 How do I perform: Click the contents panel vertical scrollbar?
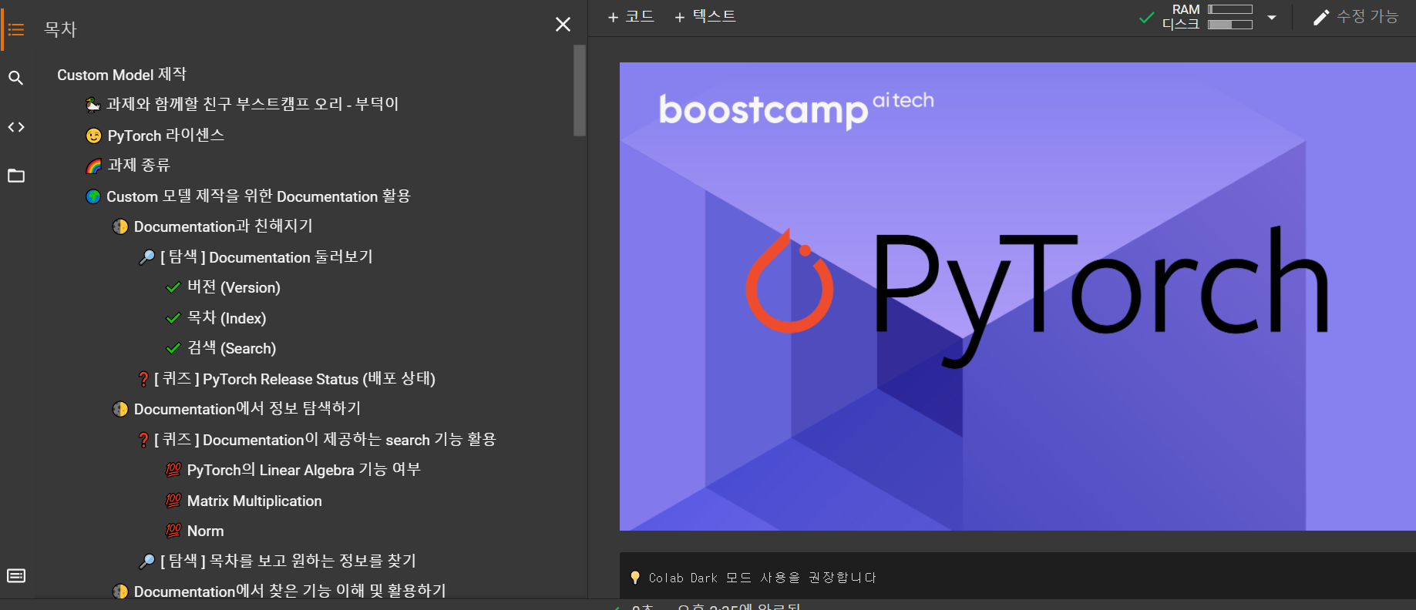(580, 90)
